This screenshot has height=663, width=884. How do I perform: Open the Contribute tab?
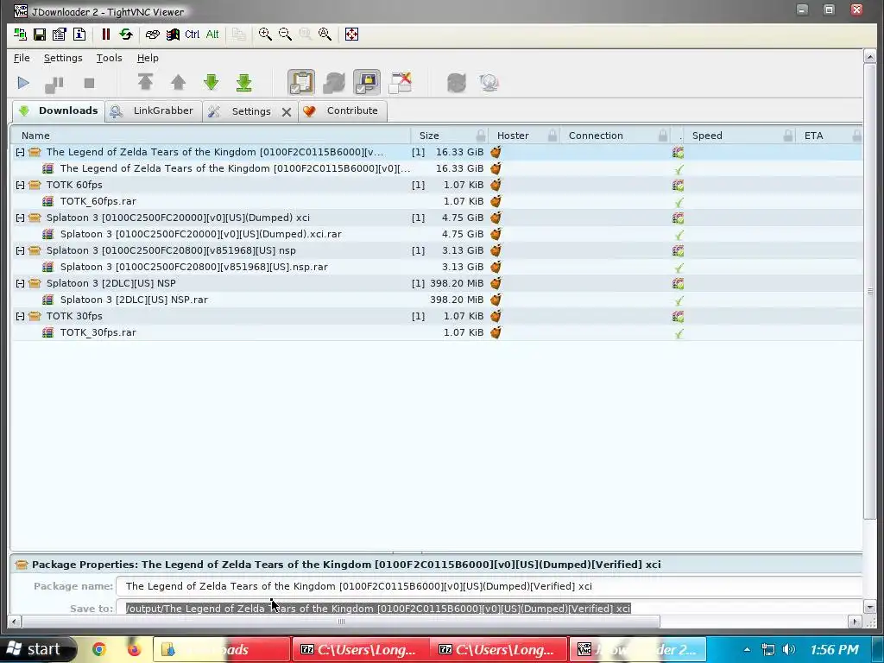(342, 111)
